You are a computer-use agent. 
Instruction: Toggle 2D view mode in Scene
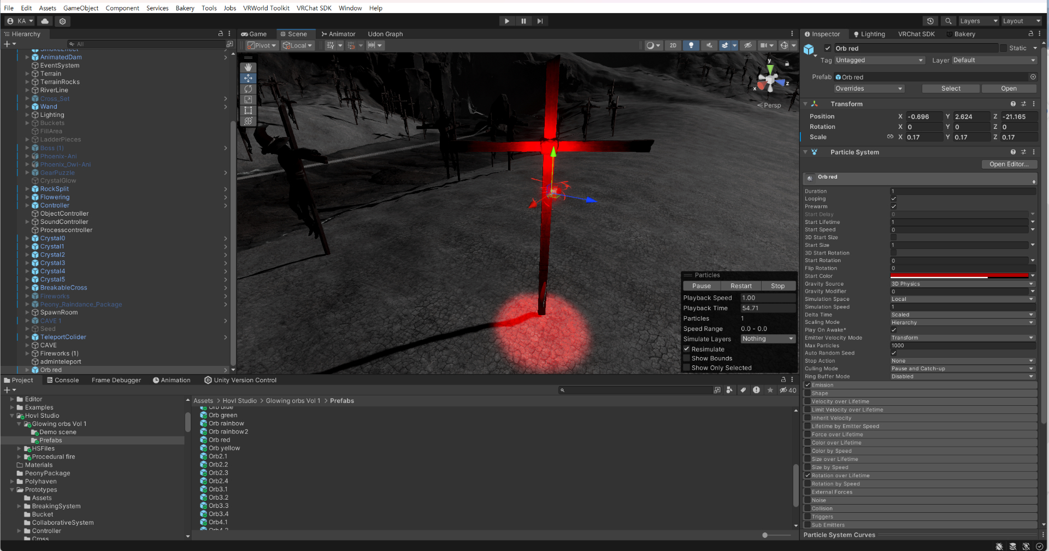[x=673, y=45]
